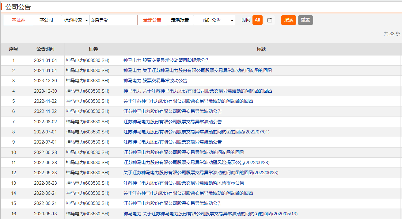This screenshot has height=219, width=402.
Task: Click sequence number 16 cell
Action: (x=13, y=214)
